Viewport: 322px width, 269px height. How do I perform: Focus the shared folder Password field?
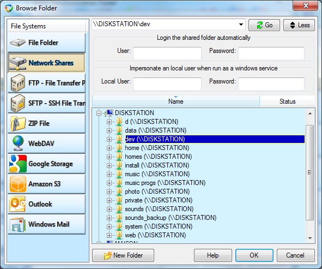point(271,53)
